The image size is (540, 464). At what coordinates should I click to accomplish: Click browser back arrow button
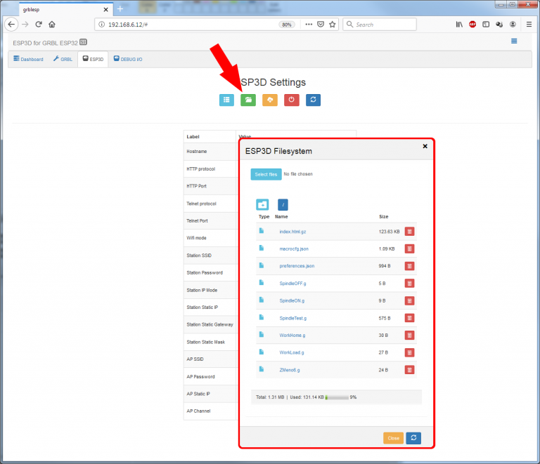pyautogui.click(x=11, y=25)
